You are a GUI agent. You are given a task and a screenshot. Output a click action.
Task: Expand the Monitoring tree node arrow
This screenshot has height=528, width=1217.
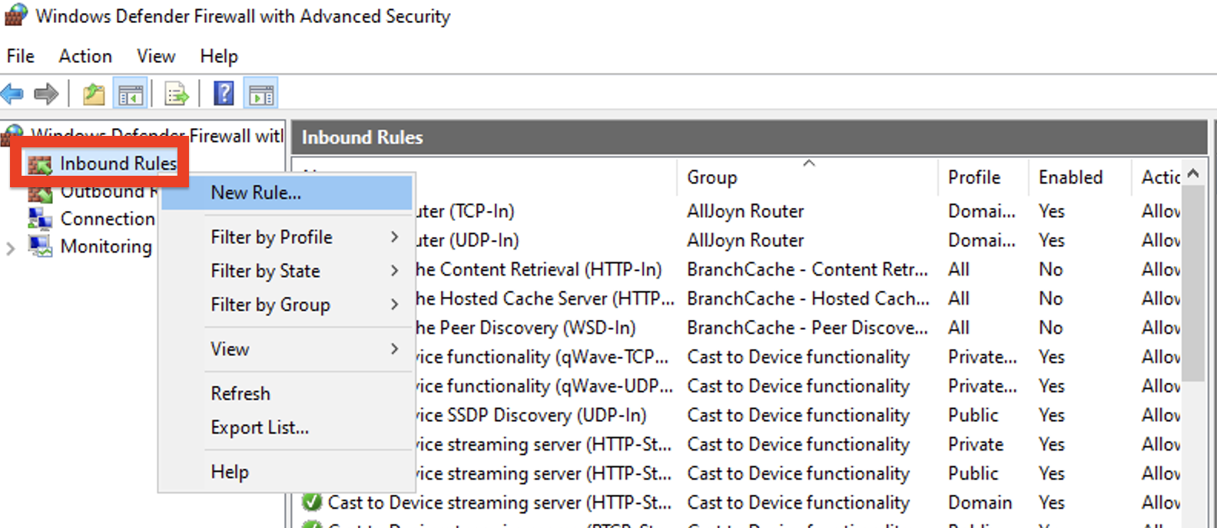[x=11, y=248]
